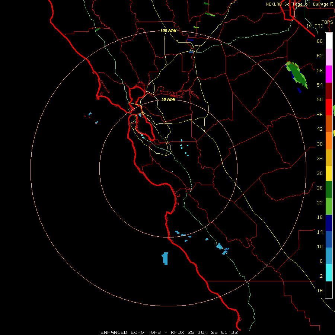The width and height of the screenshot is (335, 335).
Task: Select the "KMUX" radar site identifier
Action: click(x=178, y=332)
